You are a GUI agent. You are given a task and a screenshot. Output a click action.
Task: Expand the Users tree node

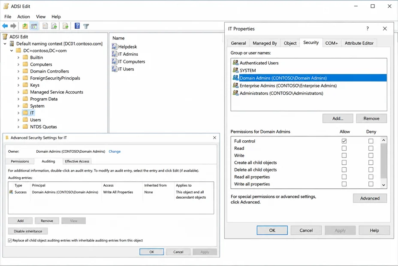coord(18,120)
